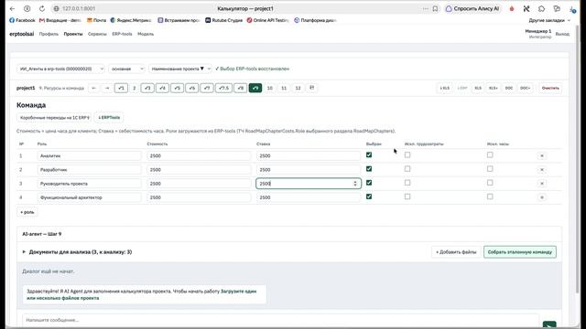This screenshot has height=329, width=586.
Task: Click the Стоимость field for Аналитик
Action: (199, 156)
